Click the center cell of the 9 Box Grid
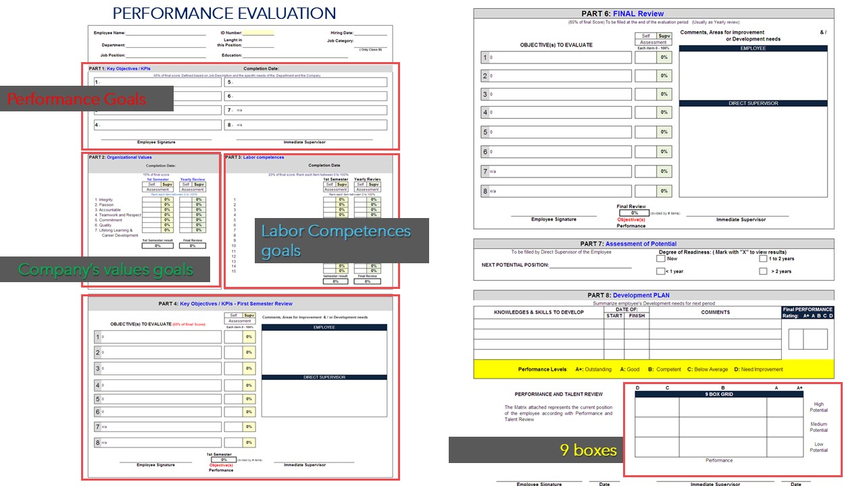Screen dimensions: 865x486 pos(722,427)
